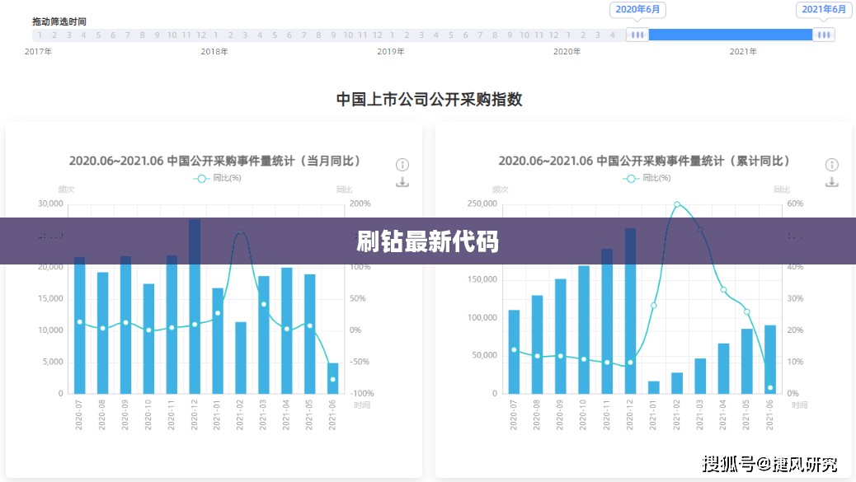This screenshot has height=482, width=856.
Task: Click 2020-12 x-axis label in 当月同比 chart
Action: click(195, 415)
